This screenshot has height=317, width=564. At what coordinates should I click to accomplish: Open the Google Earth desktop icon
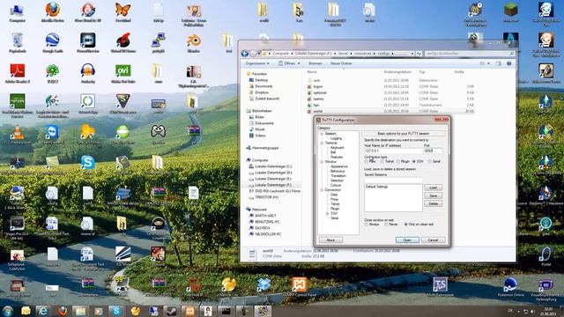(x=53, y=43)
